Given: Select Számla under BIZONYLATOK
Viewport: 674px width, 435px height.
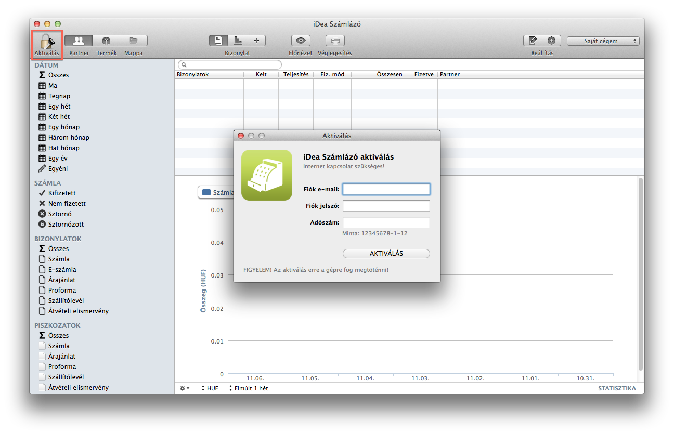Looking at the screenshot, I should coord(54,259).
